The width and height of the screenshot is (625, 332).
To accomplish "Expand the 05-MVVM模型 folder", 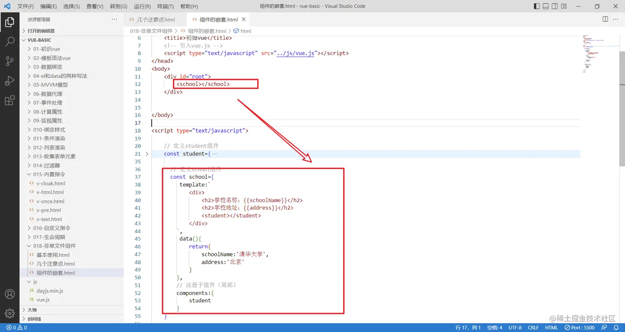I will pyautogui.click(x=72, y=85).
